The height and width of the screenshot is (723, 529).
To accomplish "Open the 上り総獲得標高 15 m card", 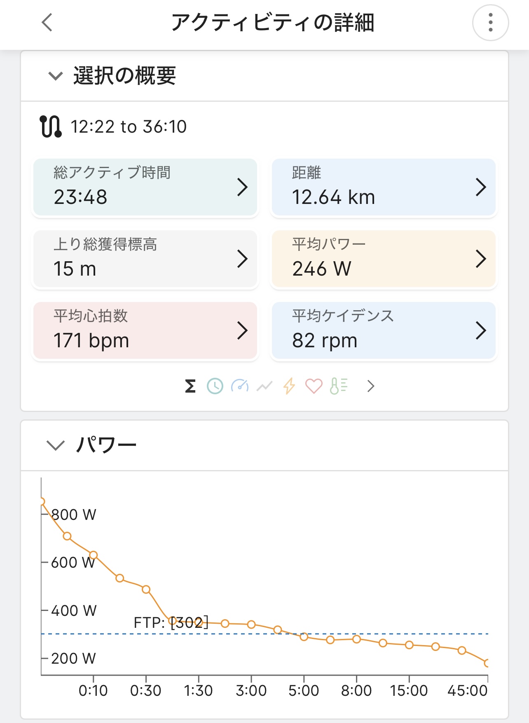I will click(x=145, y=259).
